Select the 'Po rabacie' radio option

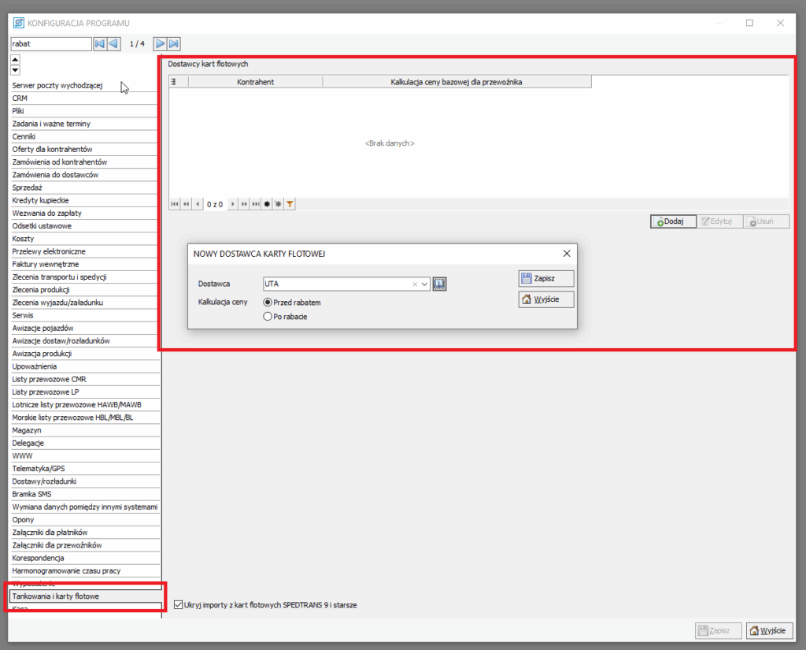coord(268,316)
